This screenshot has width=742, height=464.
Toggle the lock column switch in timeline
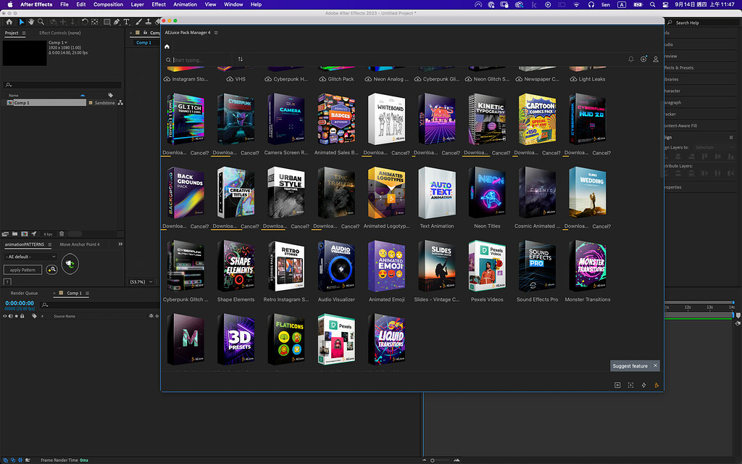(23, 316)
